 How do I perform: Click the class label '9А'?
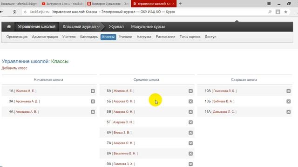coord(108,164)
